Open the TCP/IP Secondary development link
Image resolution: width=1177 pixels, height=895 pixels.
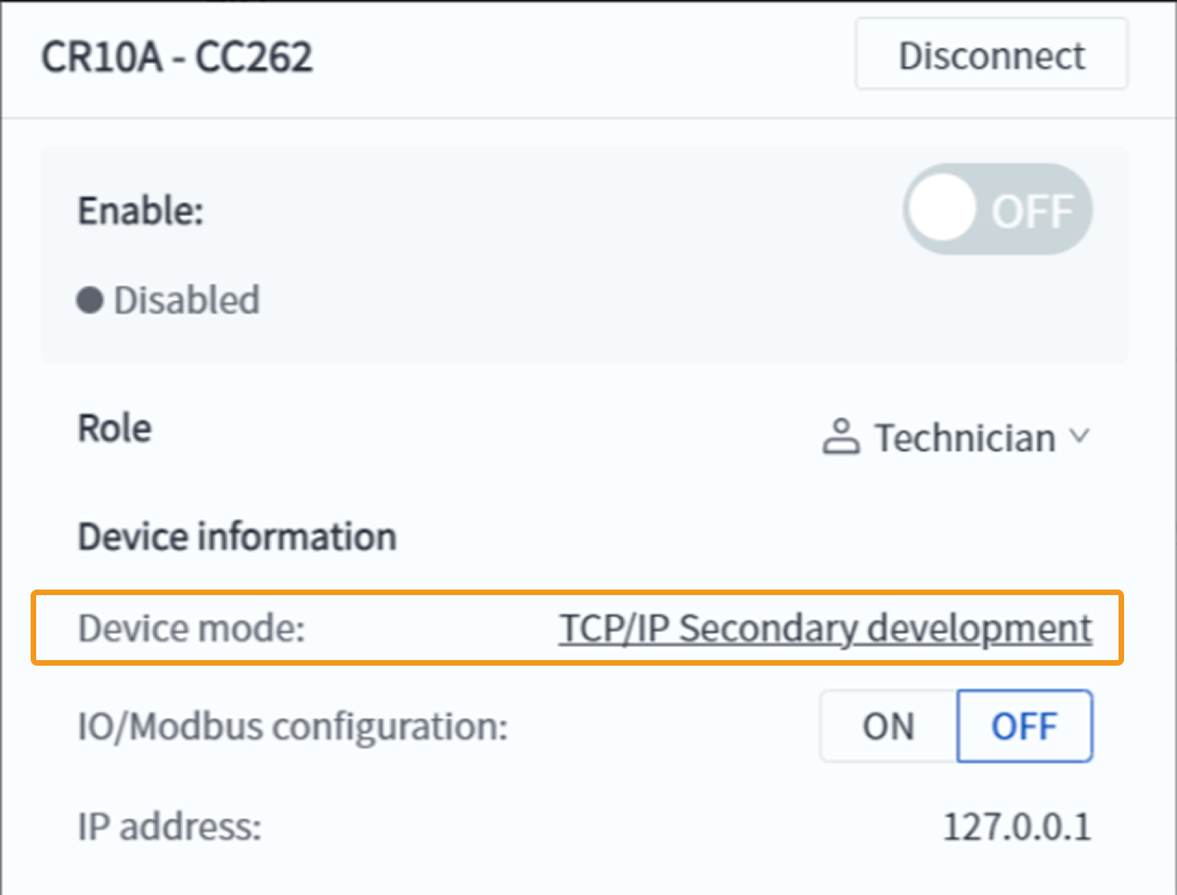[x=824, y=629]
